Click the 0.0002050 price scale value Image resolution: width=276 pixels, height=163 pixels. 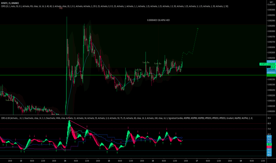[271, 111]
